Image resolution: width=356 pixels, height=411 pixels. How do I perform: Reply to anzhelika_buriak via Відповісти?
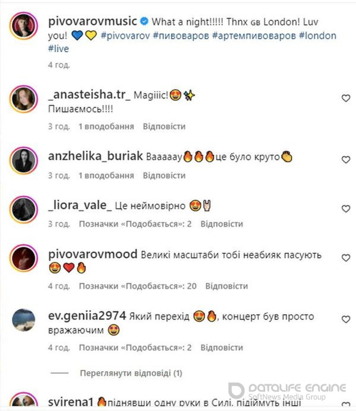click(164, 176)
